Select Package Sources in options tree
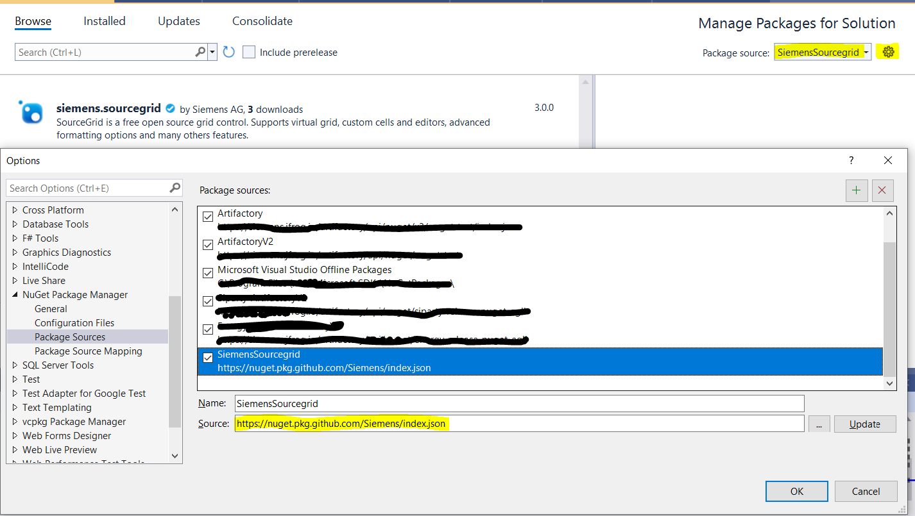Image resolution: width=915 pixels, height=516 pixels. coord(70,337)
